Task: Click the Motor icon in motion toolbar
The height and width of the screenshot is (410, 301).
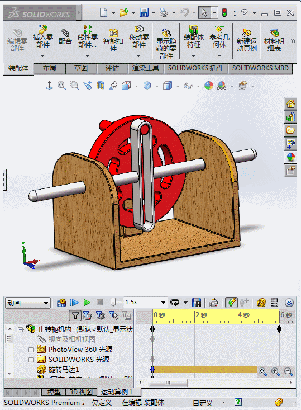Action: (261, 303)
